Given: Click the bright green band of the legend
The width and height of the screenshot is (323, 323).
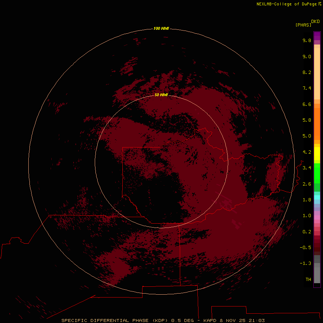Looking at the screenshot, I should [x=317, y=173].
